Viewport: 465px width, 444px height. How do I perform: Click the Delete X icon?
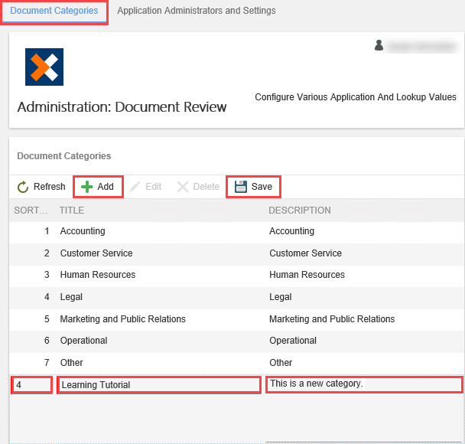coord(183,187)
